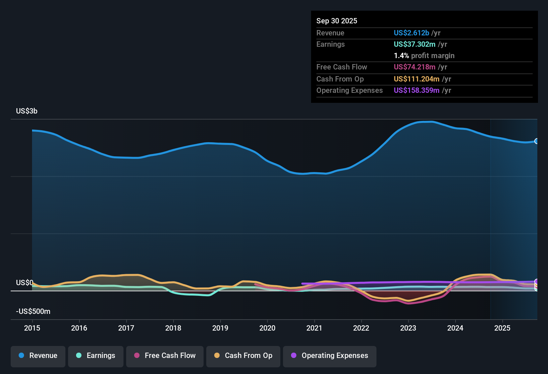548x374 pixels.
Task: Toggle the Revenue series visibility
Action: [x=38, y=356]
